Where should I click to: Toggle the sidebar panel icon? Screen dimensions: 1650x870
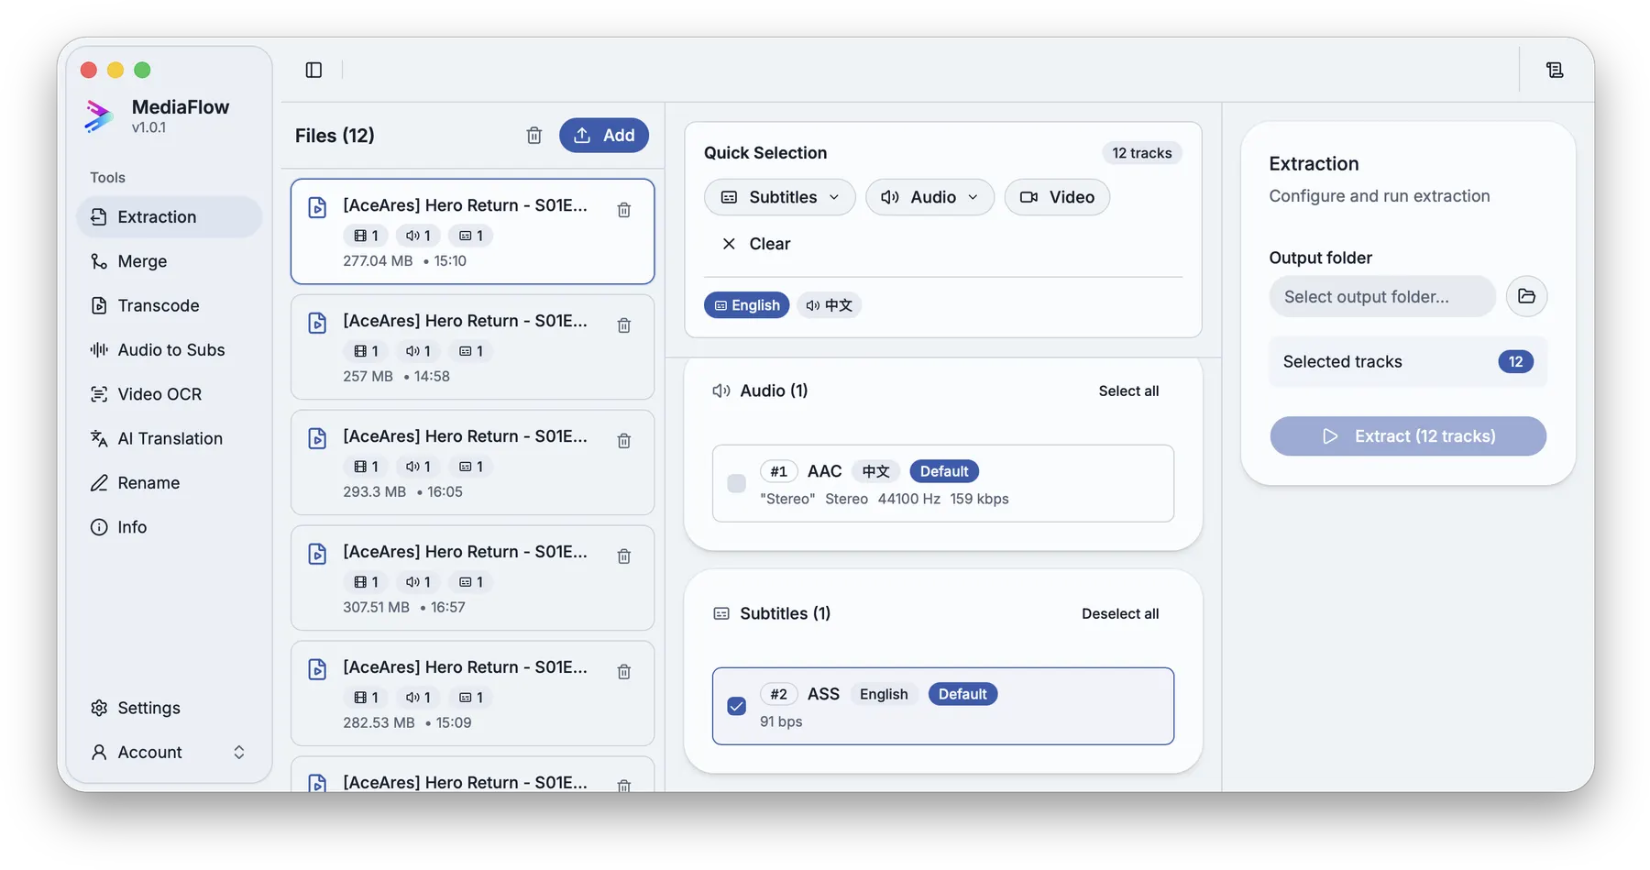(x=313, y=70)
